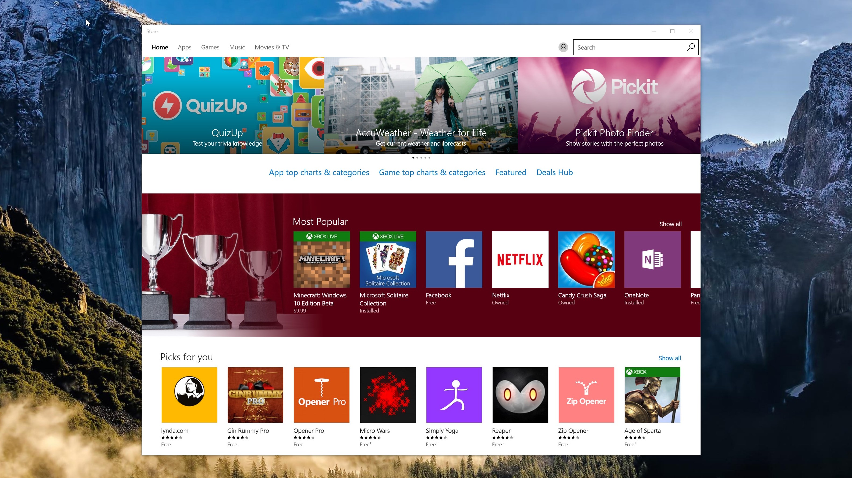Navigate to Deals Hub section

(554, 172)
